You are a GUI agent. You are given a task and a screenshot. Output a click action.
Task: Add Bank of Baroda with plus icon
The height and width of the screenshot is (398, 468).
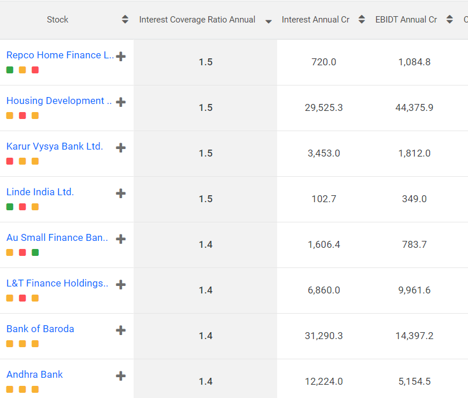coord(120,330)
